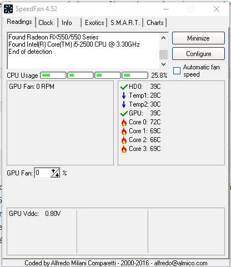Click the Configure button
The width and height of the screenshot is (231, 267).
pos(198,54)
